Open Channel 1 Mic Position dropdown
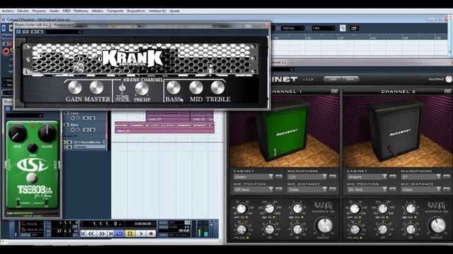Image resolution: width=453 pixels, height=254 pixels. [253, 190]
